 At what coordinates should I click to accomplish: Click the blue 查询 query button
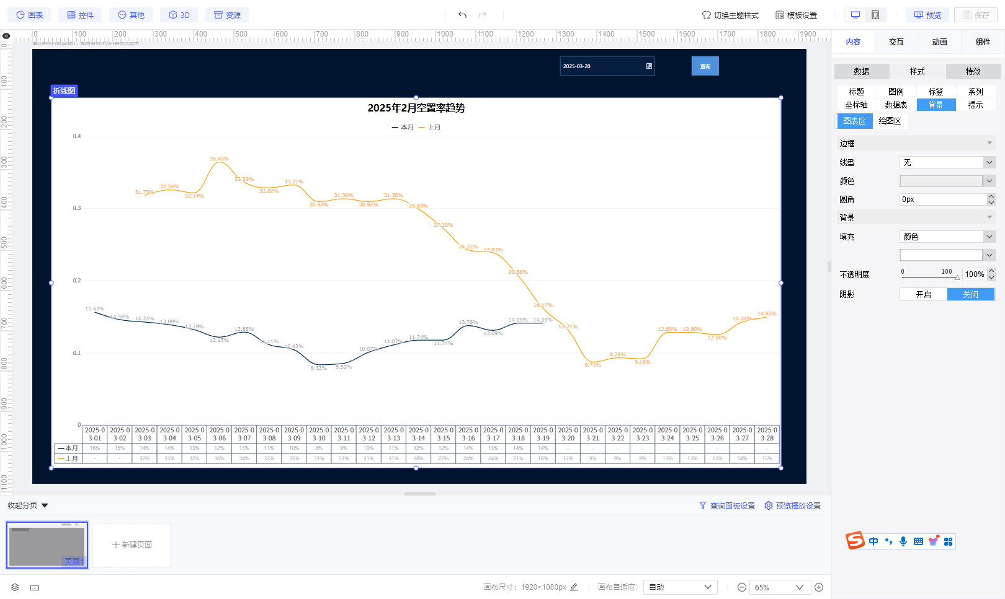[705, 66]
